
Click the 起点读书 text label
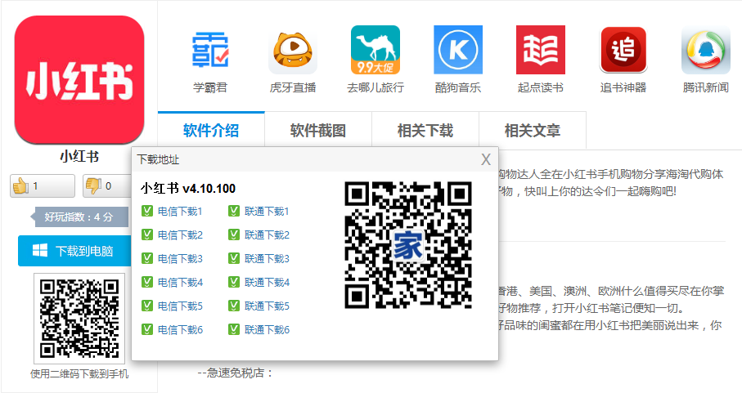541,87
